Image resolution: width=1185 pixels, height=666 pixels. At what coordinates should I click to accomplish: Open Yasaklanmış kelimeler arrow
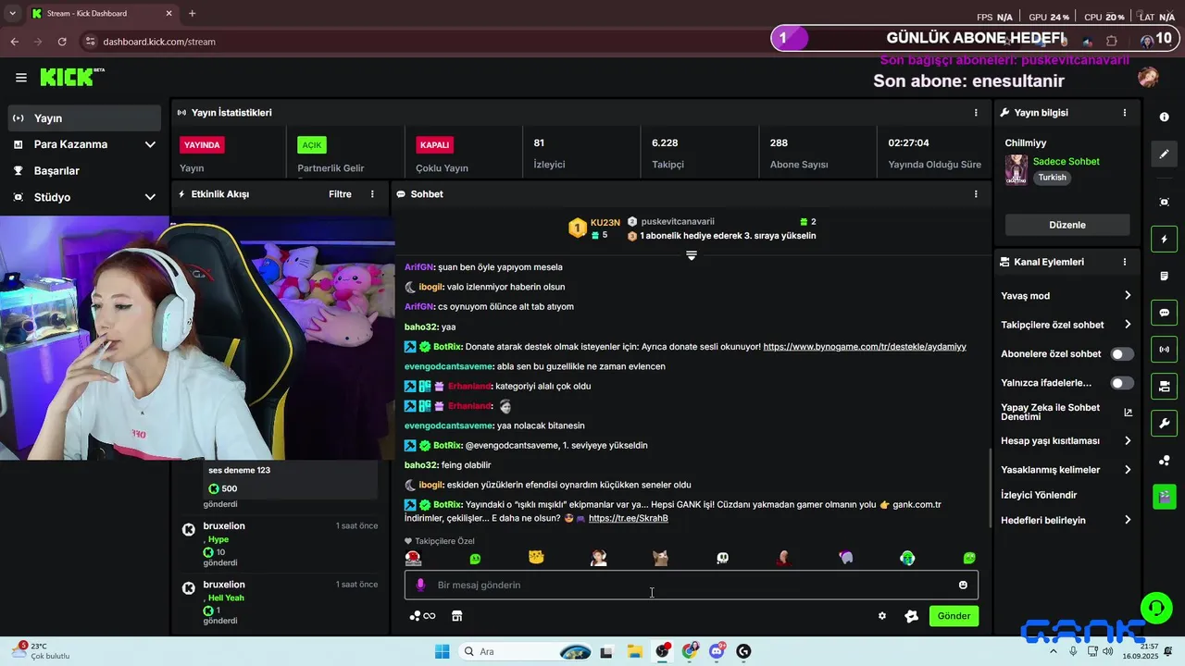(x=1127, y=470)
